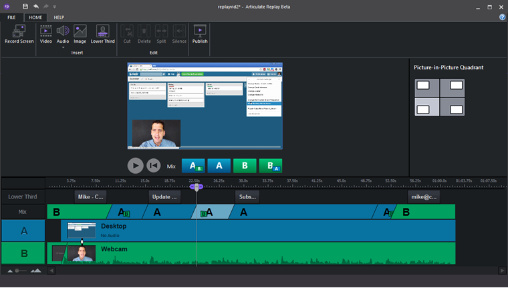508x288 pixels.
Task: Choose the bottom-right Picture-in-Picture quadrant
Action: pos(452,108)
